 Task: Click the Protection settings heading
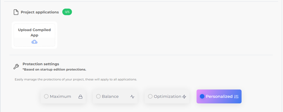(x=41, y=64)
